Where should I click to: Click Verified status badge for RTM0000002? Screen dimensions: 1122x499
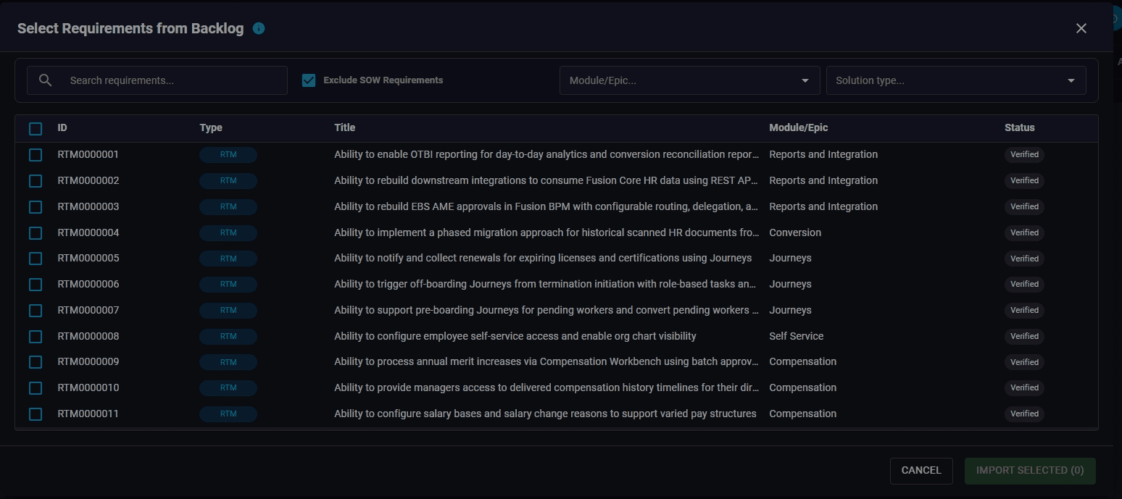(x=1024, y=181)
